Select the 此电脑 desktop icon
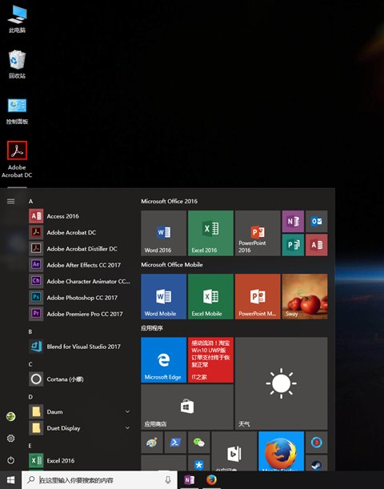Image resolution: width=384 pixels, height=489 pixels. [x=17, y=19]
